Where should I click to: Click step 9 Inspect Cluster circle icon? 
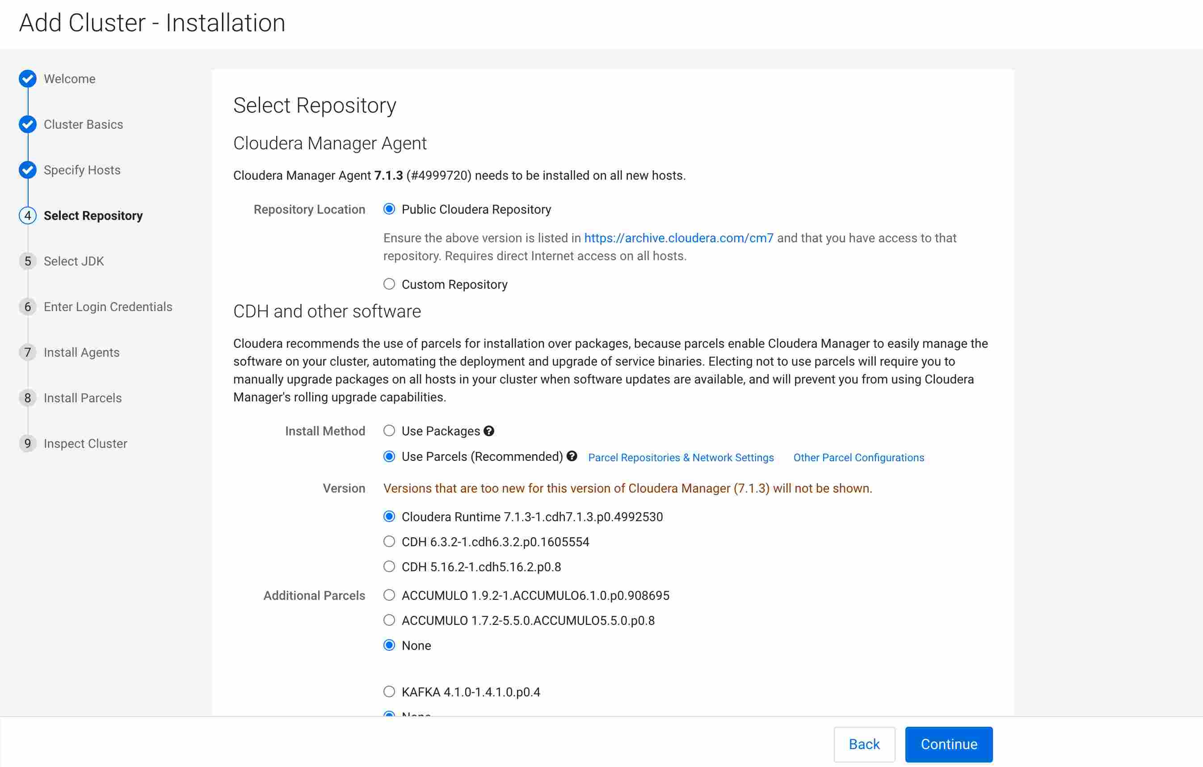(27, 443)
